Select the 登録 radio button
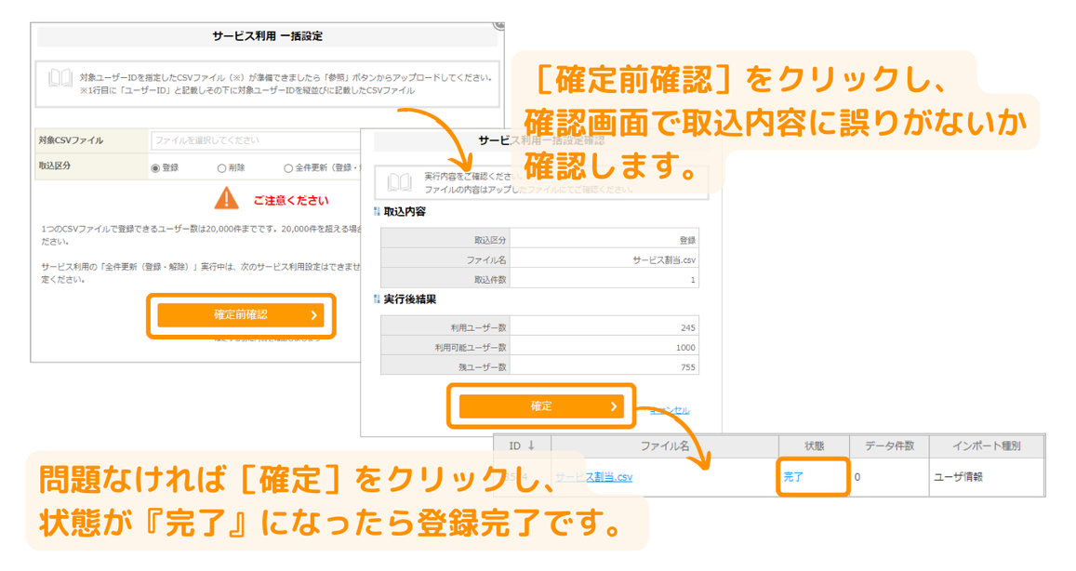 155,168
